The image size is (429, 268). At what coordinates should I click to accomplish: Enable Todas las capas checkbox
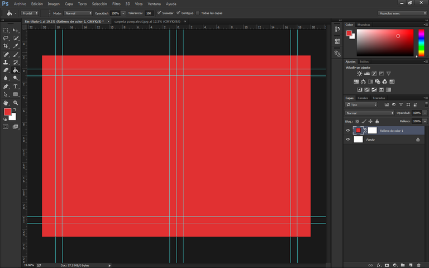(x=198, y=13)
